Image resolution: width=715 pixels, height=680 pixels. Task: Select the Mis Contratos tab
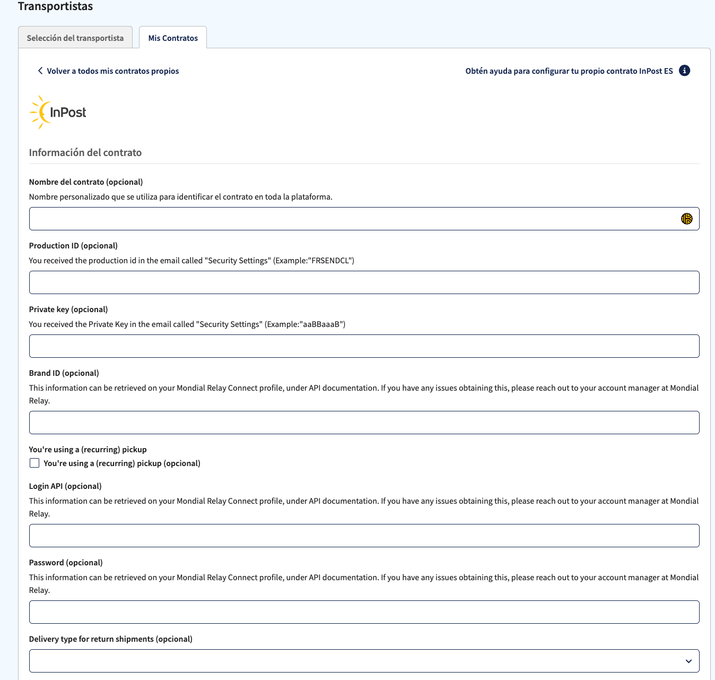[x=173, y=38]
